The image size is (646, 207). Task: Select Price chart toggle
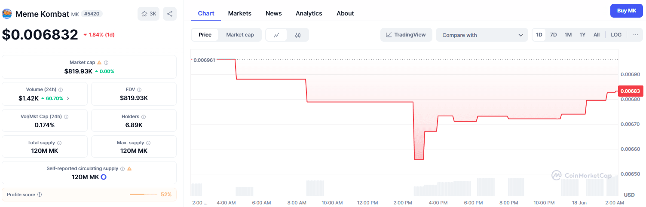(x=205, y=35)
